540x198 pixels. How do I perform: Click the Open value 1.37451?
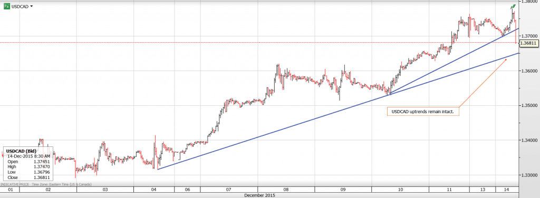point(41,162)
